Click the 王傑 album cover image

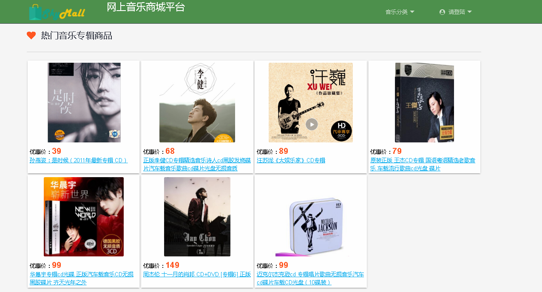424,103
